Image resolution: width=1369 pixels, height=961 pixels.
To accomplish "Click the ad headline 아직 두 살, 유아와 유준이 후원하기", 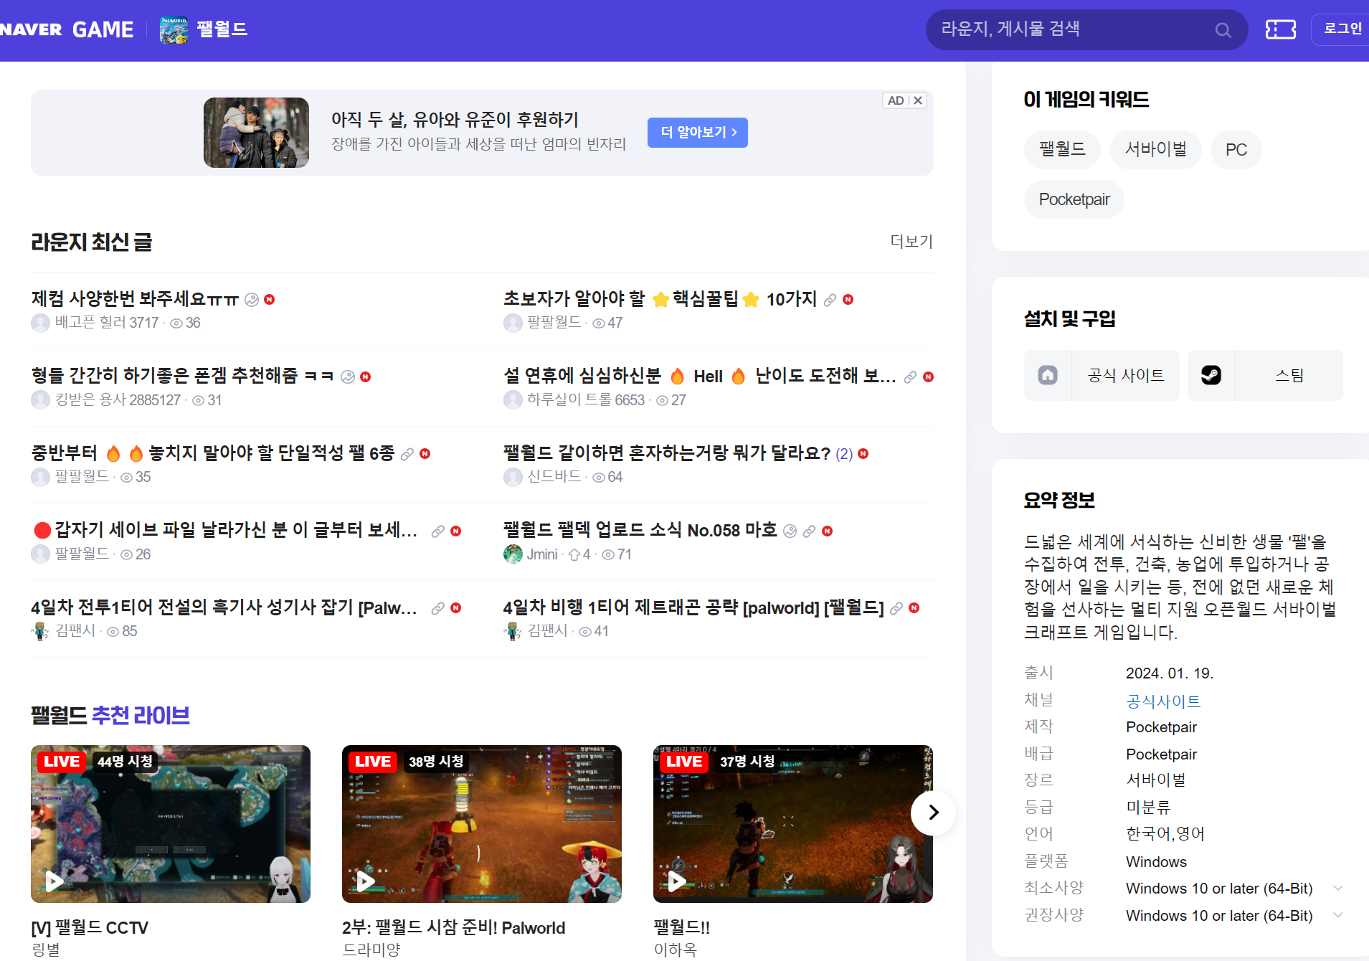I will coord(455,120).
